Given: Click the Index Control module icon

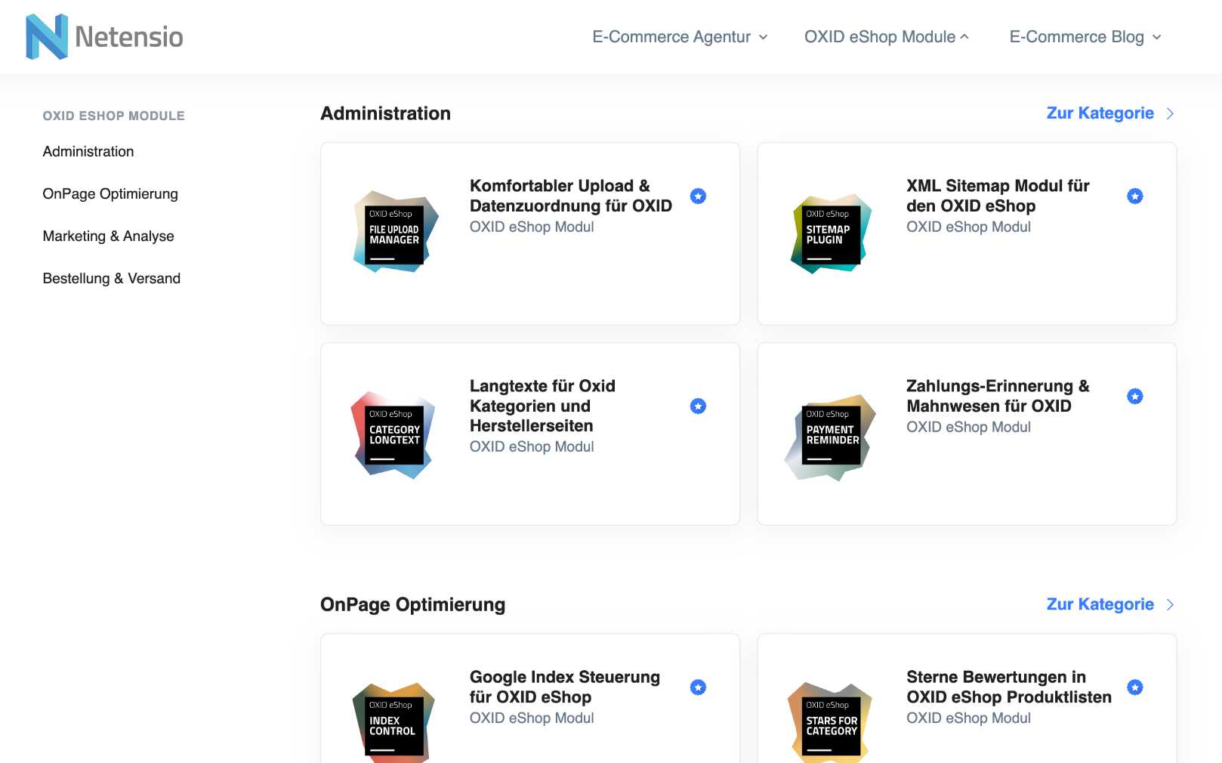Looking at the screenshot, I should click(x=393, y=723).
